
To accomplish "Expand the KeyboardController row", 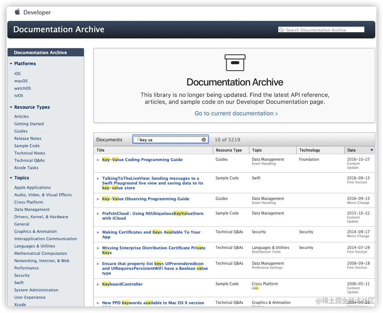I will [x=98, y=284].
